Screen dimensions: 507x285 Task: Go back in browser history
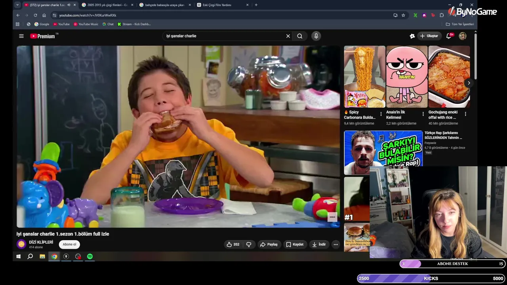pyautogui.click(x=18, y=15)
